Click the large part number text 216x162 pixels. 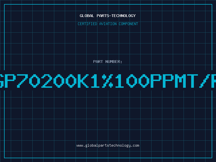tap(108, 81)
